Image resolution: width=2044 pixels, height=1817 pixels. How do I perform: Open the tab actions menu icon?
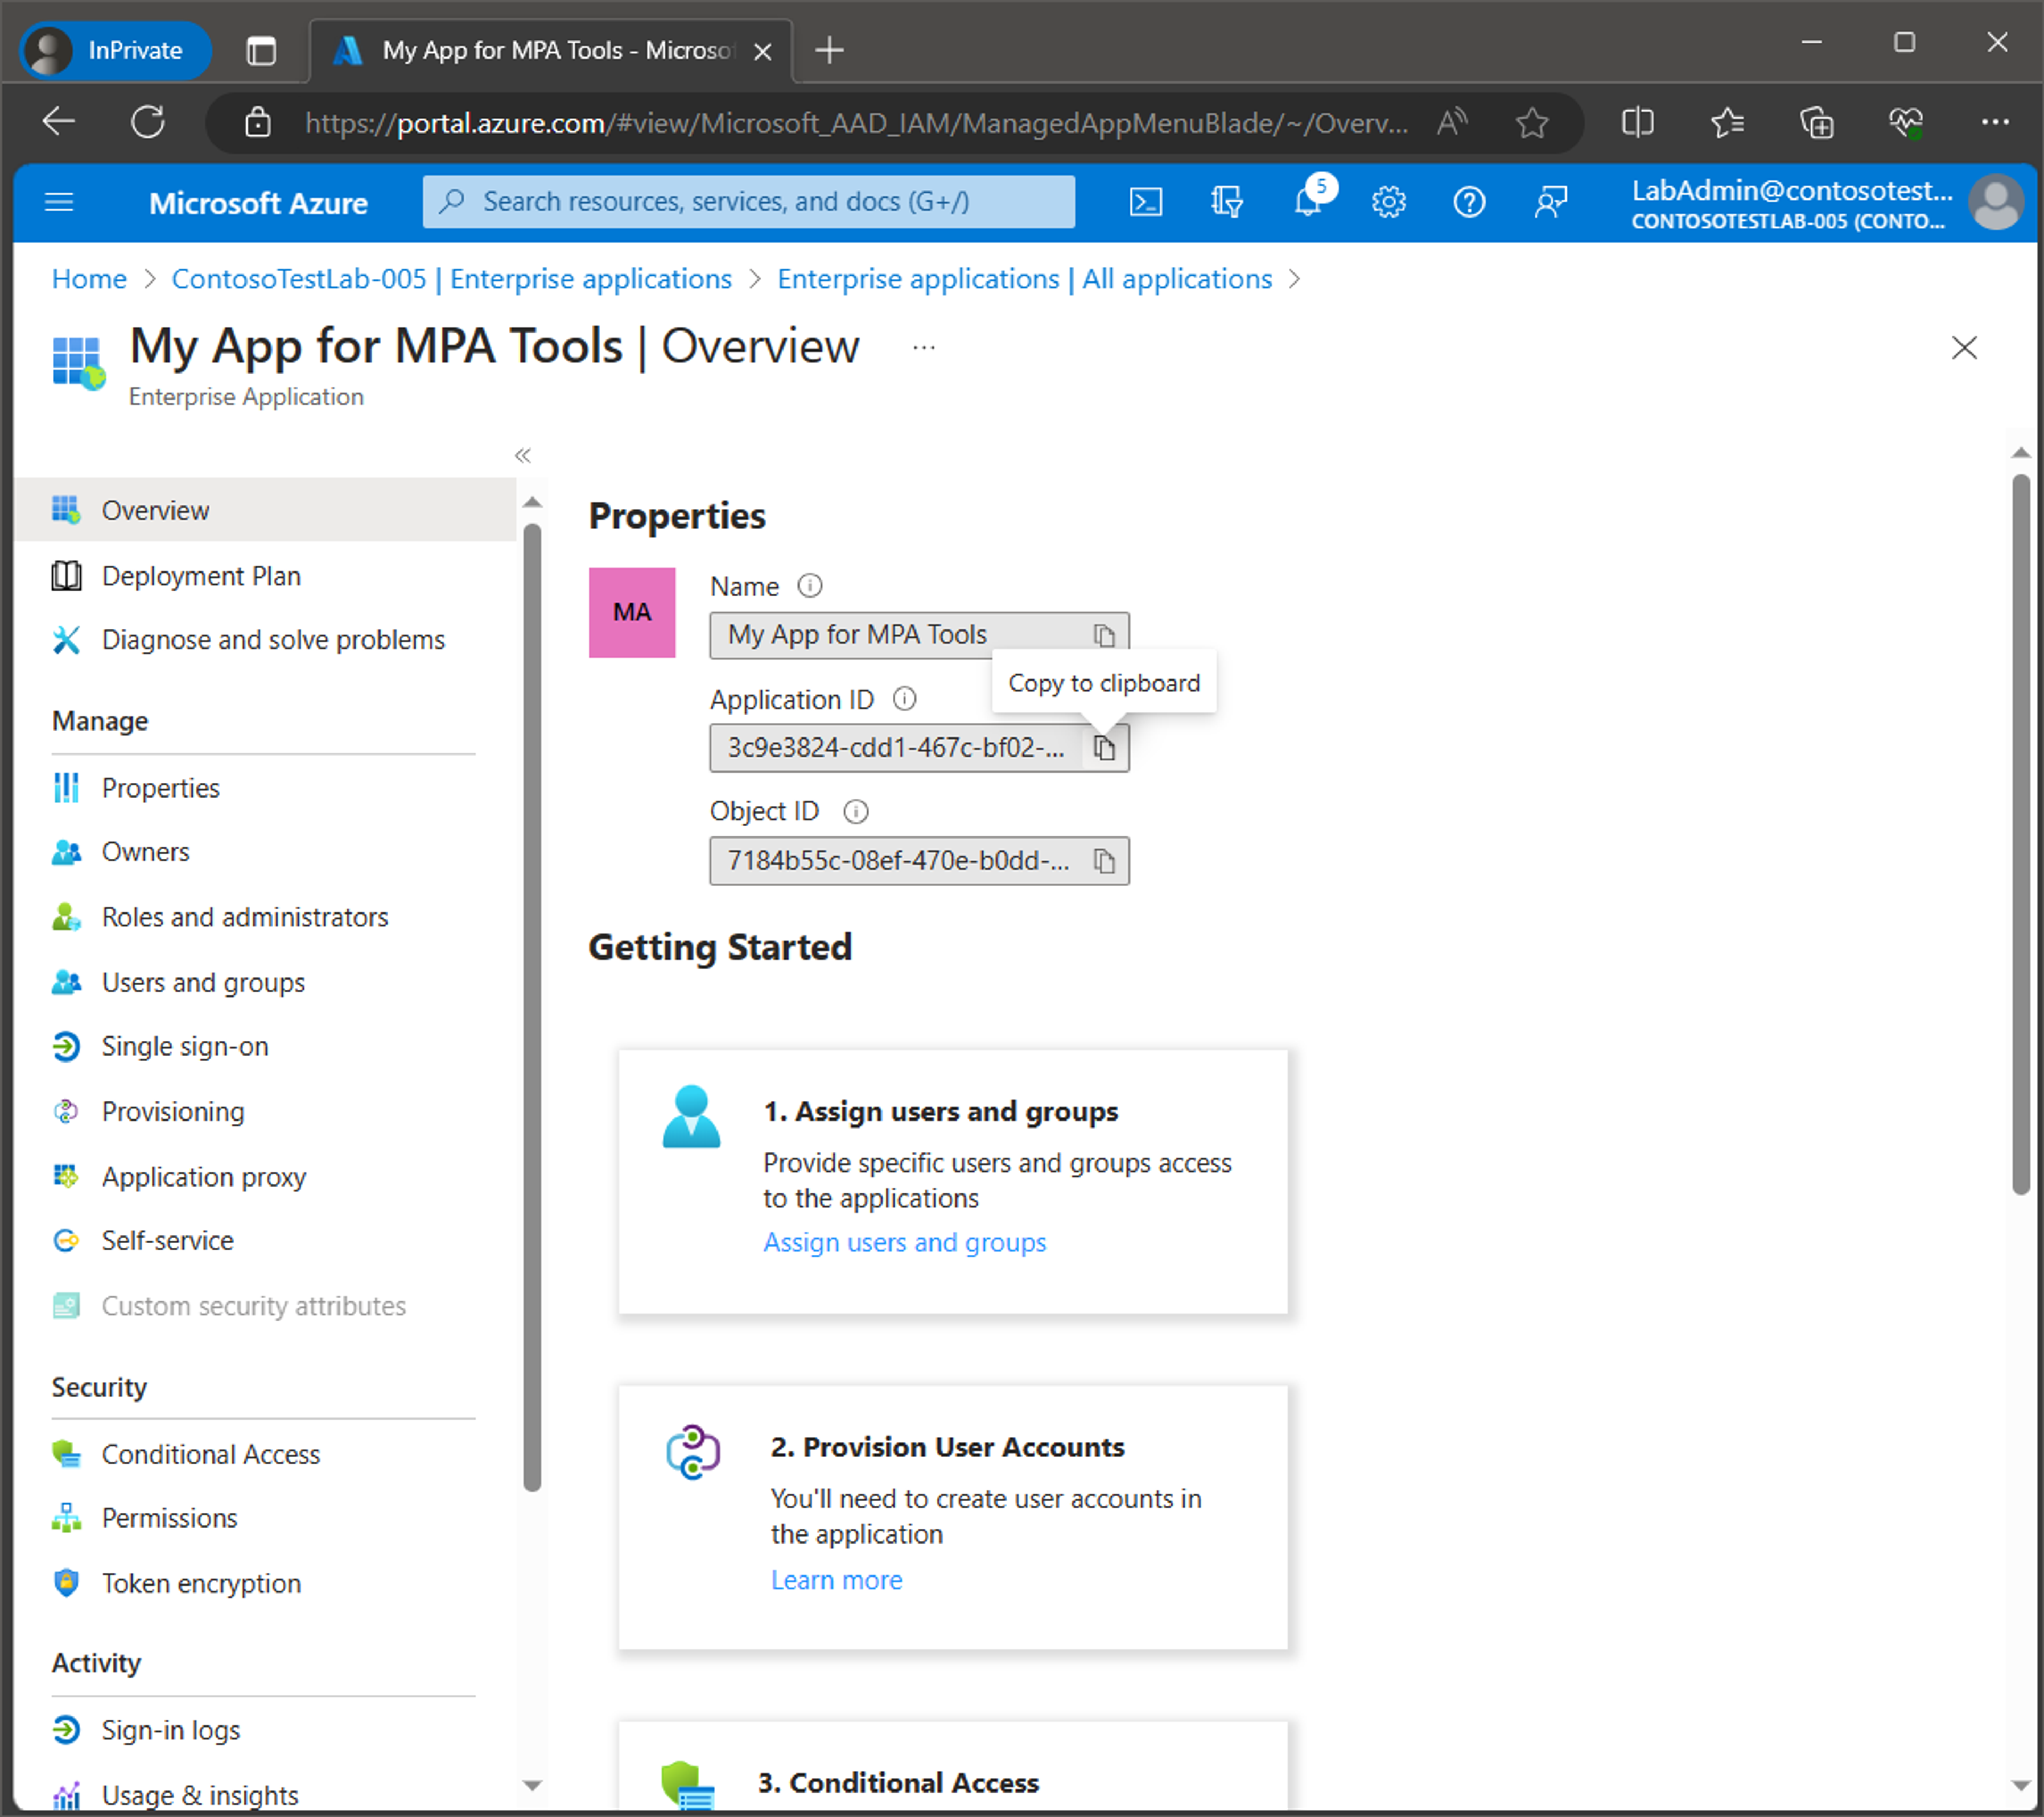click(x=261, y=50)
